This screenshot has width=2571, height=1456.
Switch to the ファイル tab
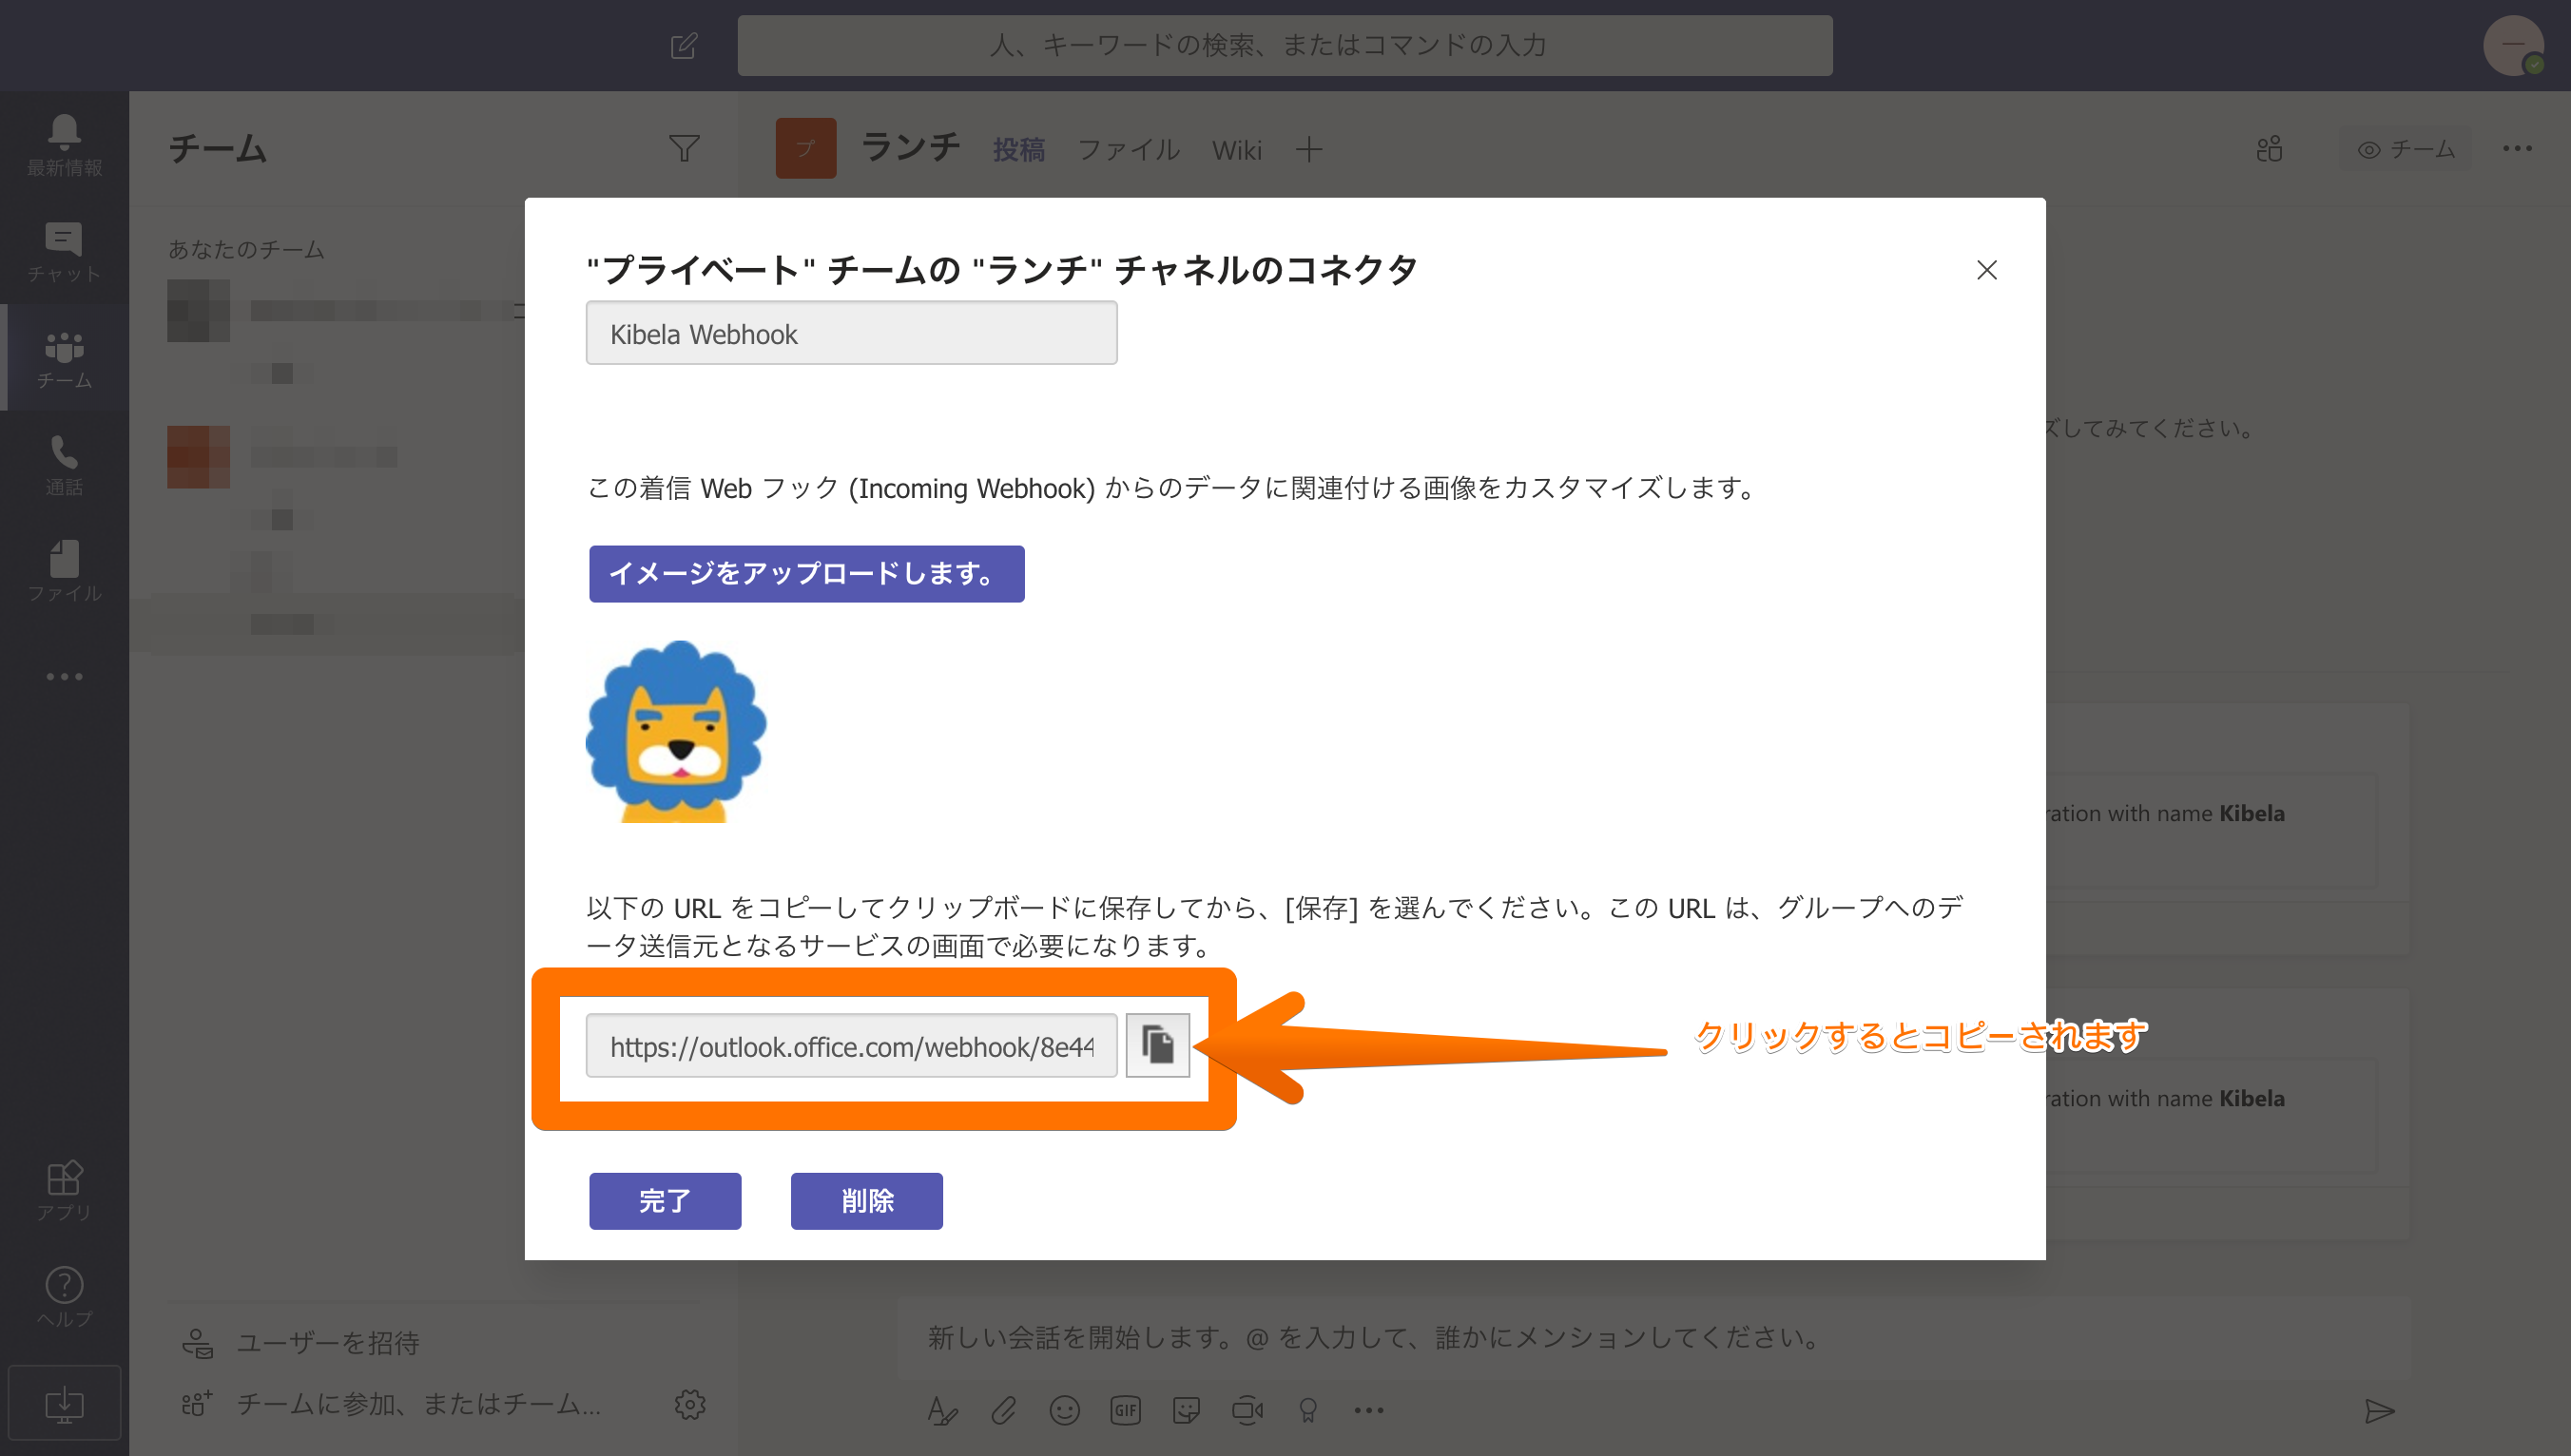(1128, 150)
